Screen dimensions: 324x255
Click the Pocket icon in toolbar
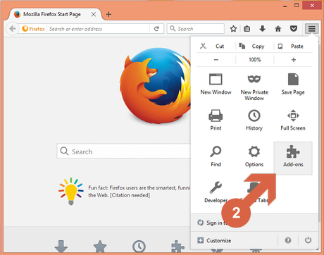click(294, 29)
